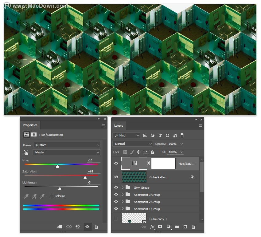Create a new group folder
This screenshot has height=237, width=261.
(x=177, y=227)
